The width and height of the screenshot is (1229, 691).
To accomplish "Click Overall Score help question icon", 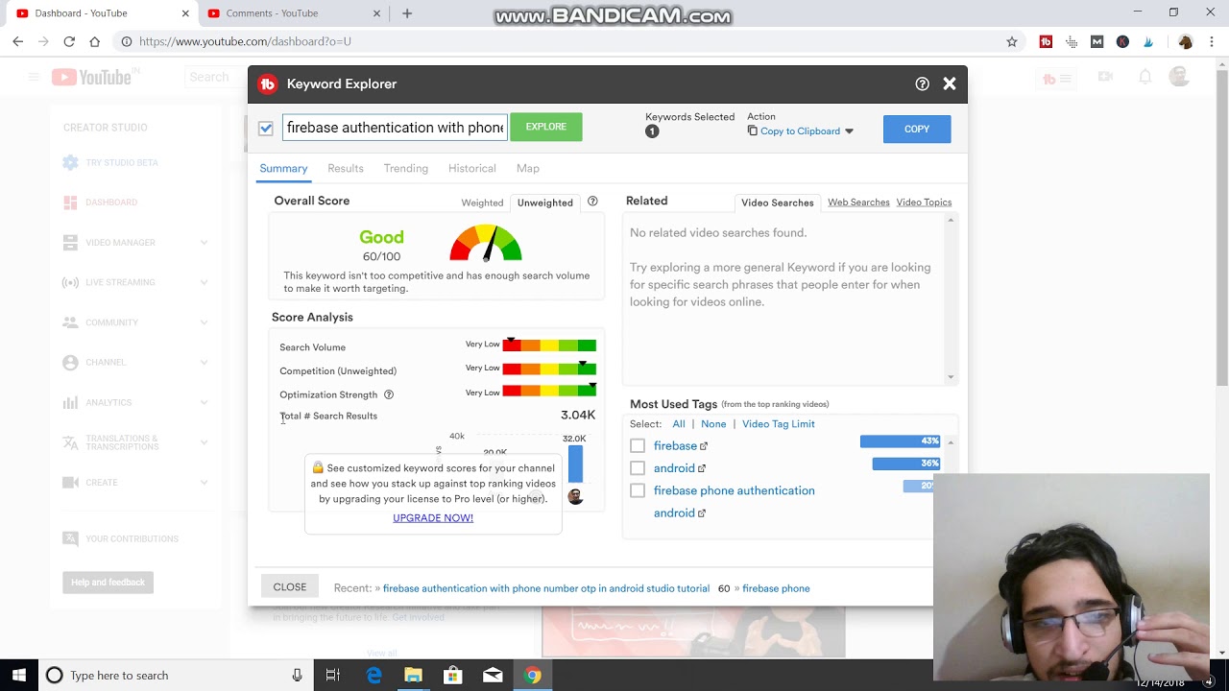I will tap(592, 202).
